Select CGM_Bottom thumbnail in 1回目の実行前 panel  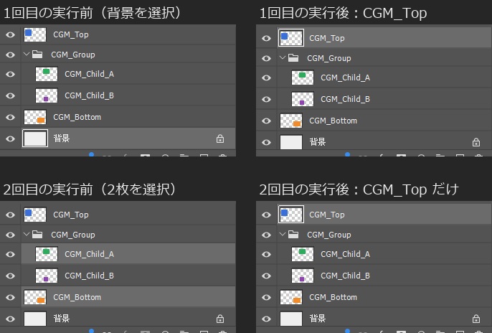point(35,117)
